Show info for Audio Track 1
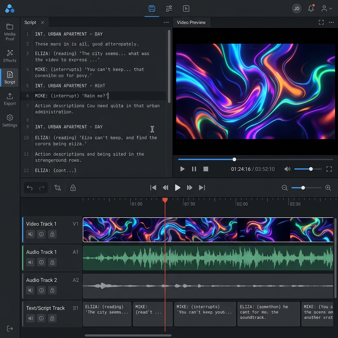The width and height of the screenshot is (338, 338). [x=41, y=262]
